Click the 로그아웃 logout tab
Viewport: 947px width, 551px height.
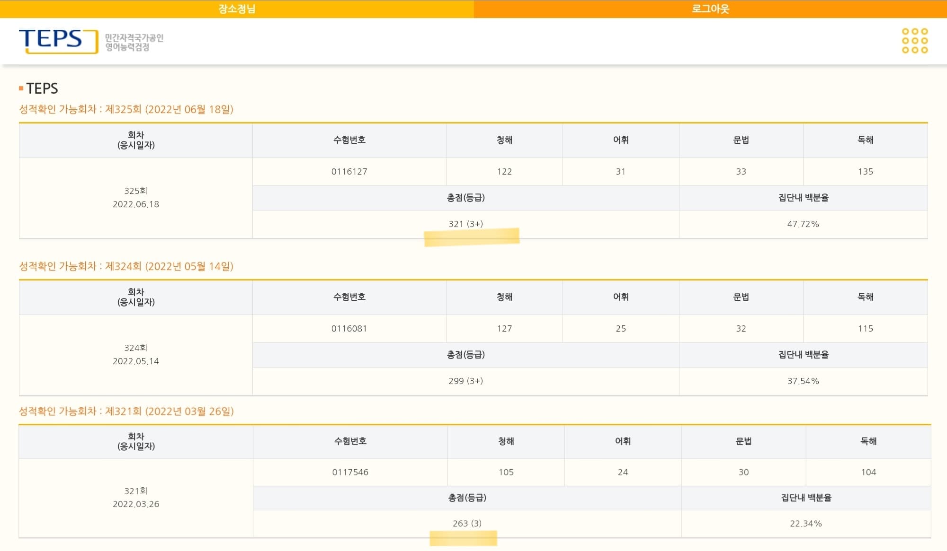tap(710, 9)
